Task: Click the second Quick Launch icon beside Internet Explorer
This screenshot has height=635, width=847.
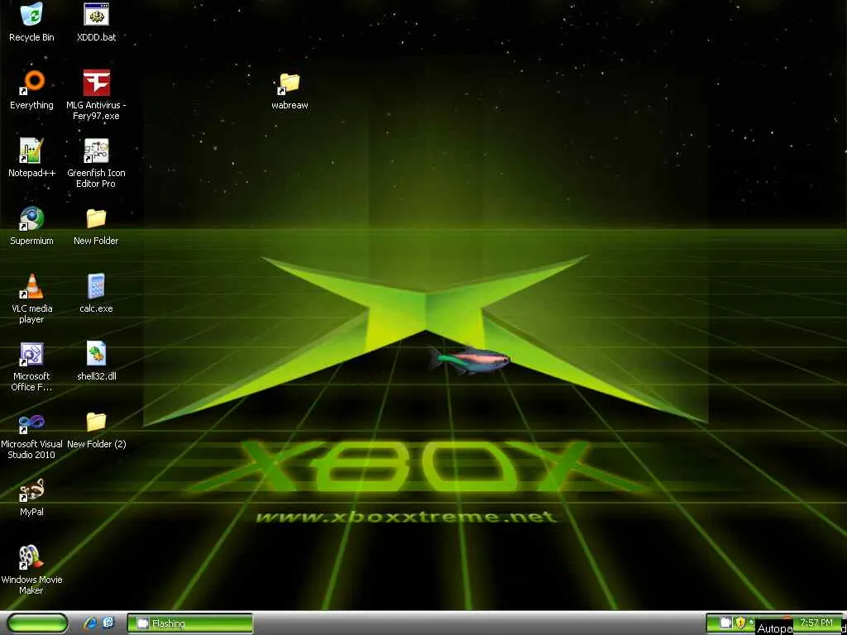Action: (108, 623)
